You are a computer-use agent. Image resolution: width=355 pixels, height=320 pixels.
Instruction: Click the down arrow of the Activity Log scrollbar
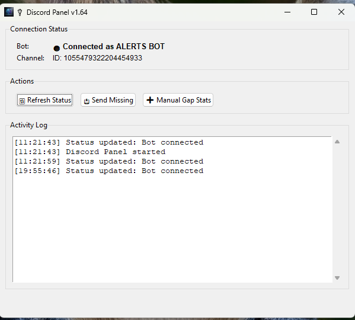(337, 278)
